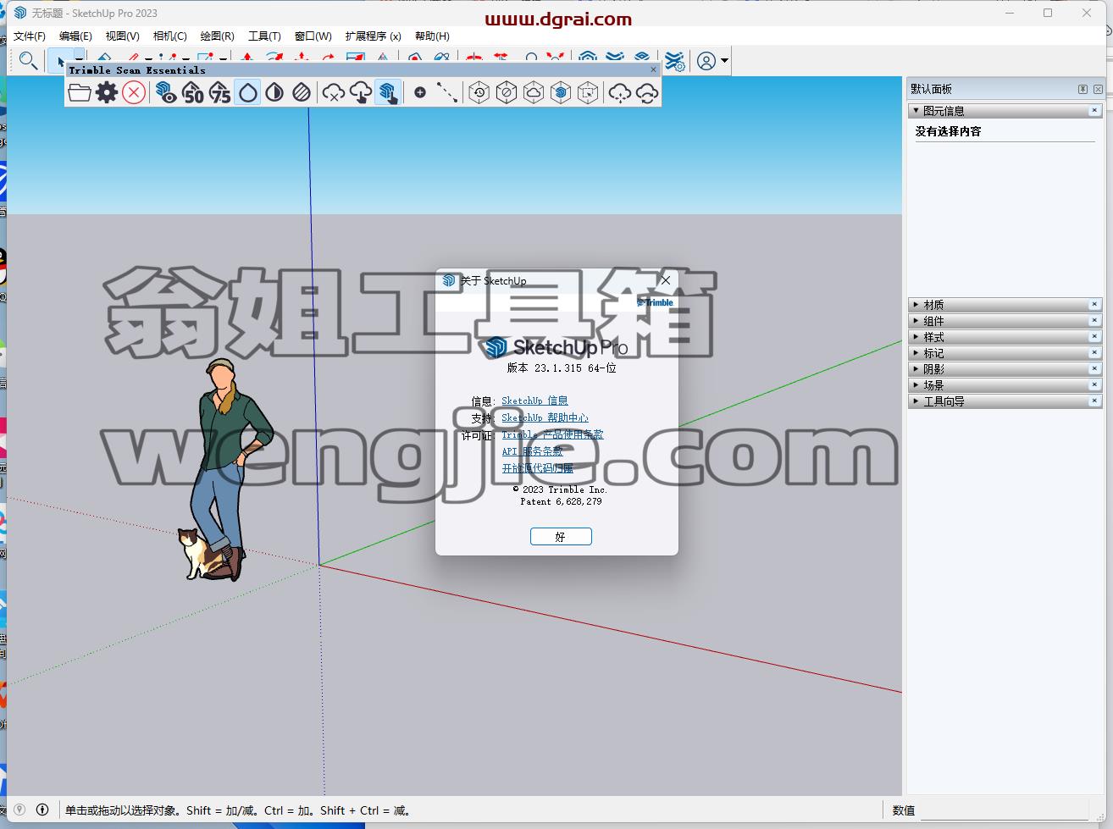Open the 文件(F) menu
Viewport: 1113px width, 829px height.
pos(30,36)
